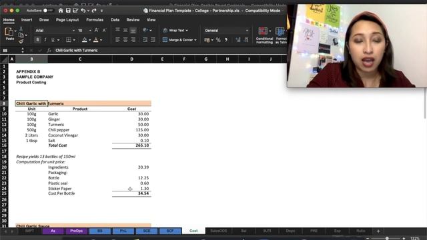Click the Align Left icon
This screenshot has height=240, width=427.
pos(117,40)
